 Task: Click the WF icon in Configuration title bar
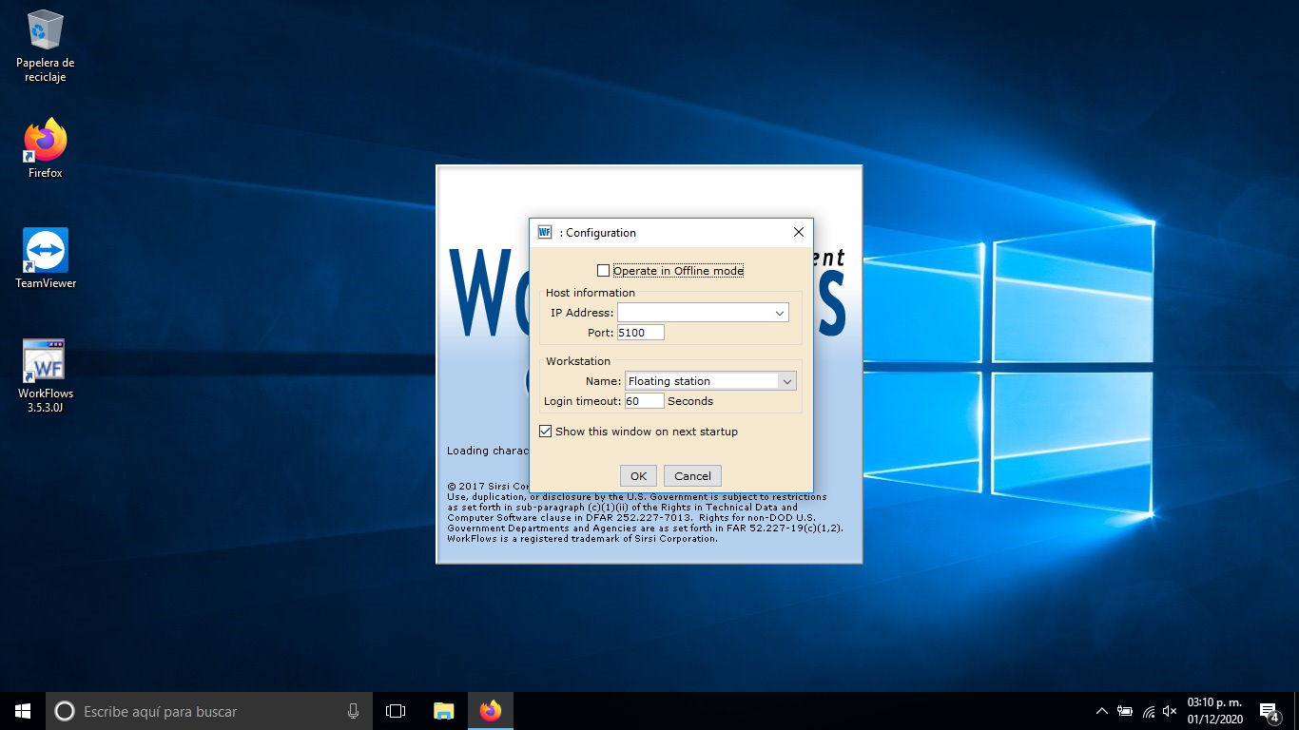pos(545,232)
